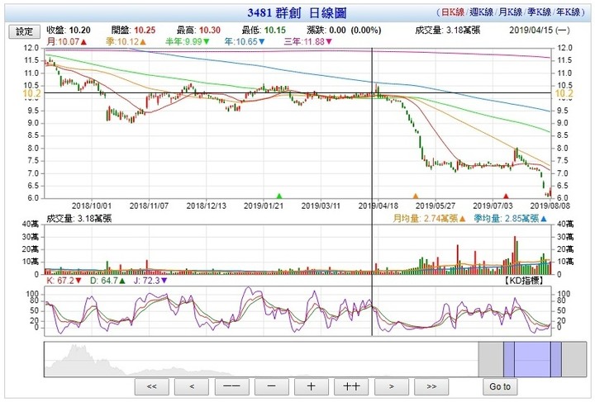Click the single − zoom-out button

click(271, 386)
